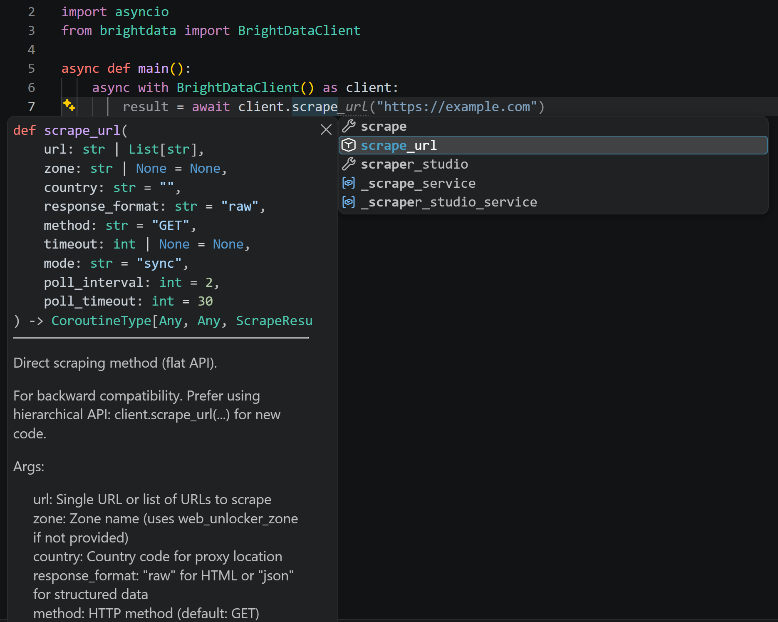This screenshot has width=778, height=622.
Task: Click 'BrightDataClient()' in the async with line
Action: [245, 87]
